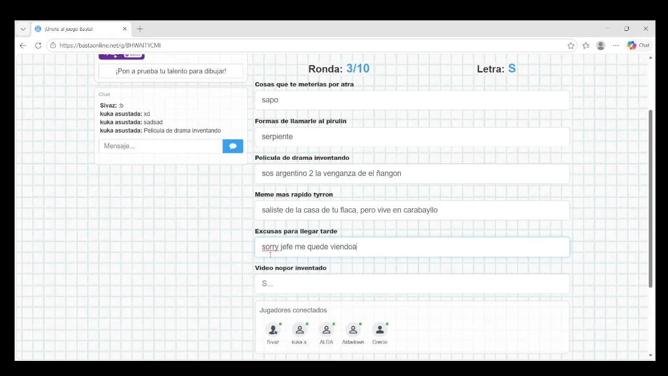
Task: Restore the browser window size
Action: (626, 29)
